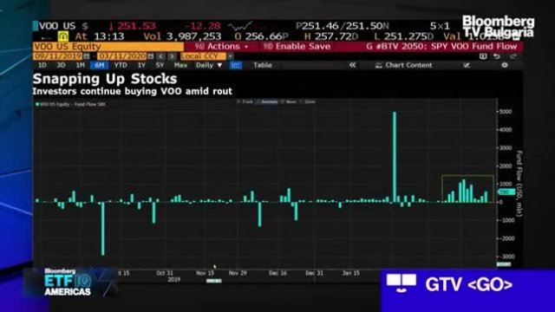The image size is (555, 312).
Task: Click Enable Save button
Action: point(297,46)
